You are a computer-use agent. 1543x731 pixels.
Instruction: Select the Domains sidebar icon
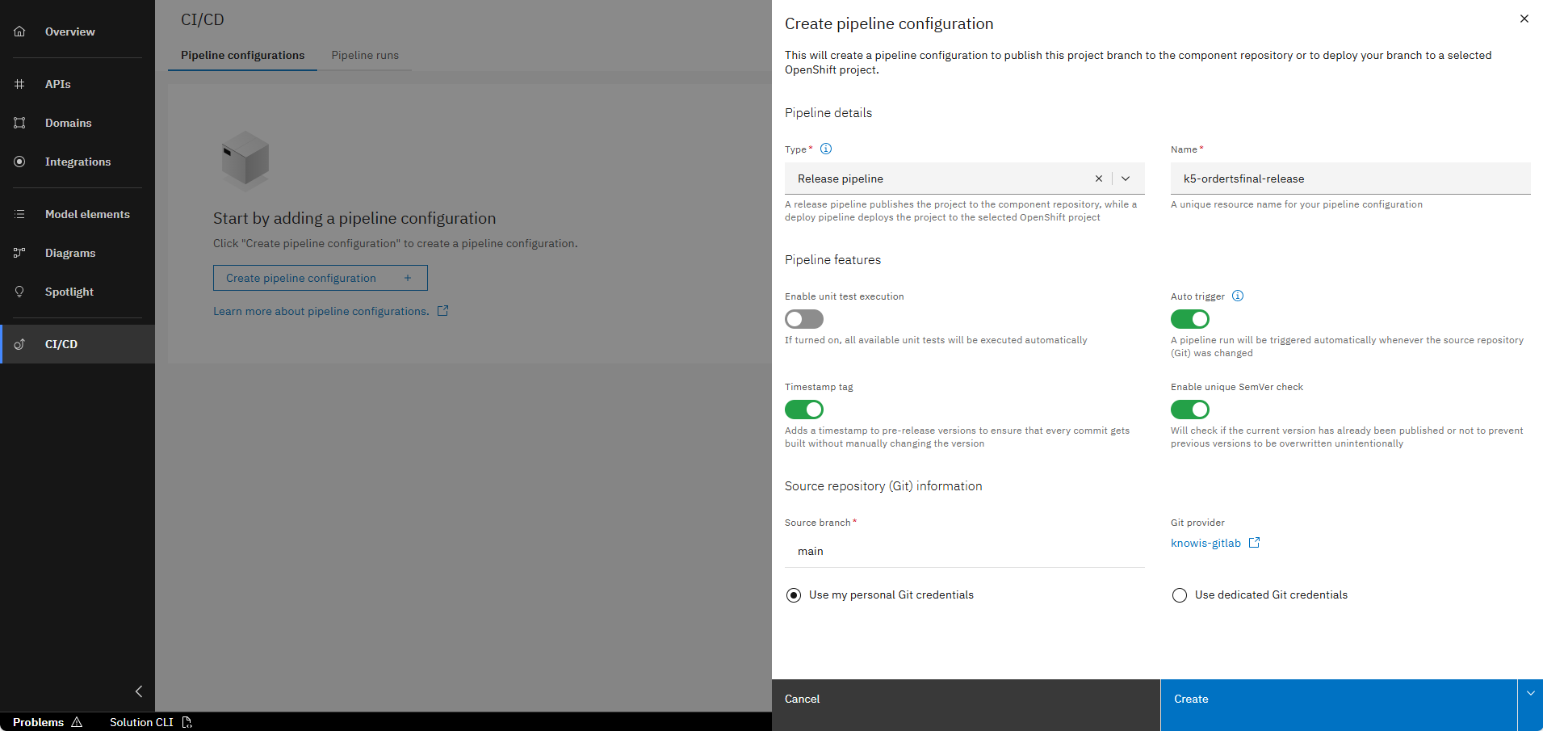coord(68,123)
